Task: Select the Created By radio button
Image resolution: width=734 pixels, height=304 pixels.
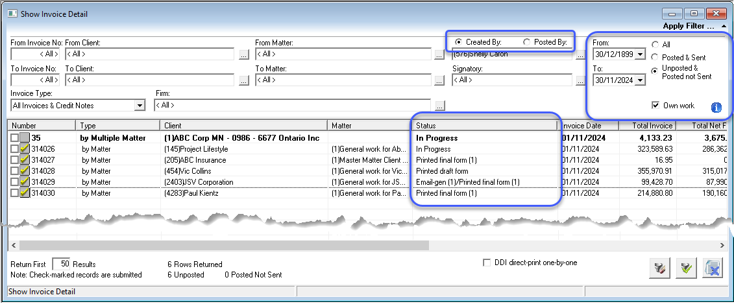Action: tap(459, 42)
